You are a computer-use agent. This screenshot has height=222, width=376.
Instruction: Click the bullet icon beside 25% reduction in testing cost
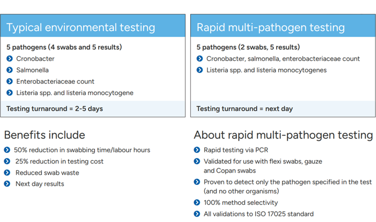pos(7,161)
